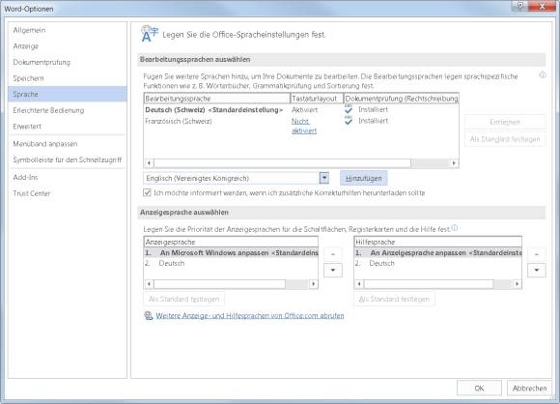The width and height of the screenshot is (560, 404).
Task: Open the Englisch (Vereinigtes Königreich) language dropdown
Action: pos(323,178)
